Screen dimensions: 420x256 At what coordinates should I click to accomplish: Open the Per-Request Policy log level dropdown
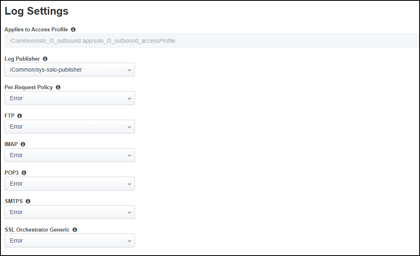70,98
